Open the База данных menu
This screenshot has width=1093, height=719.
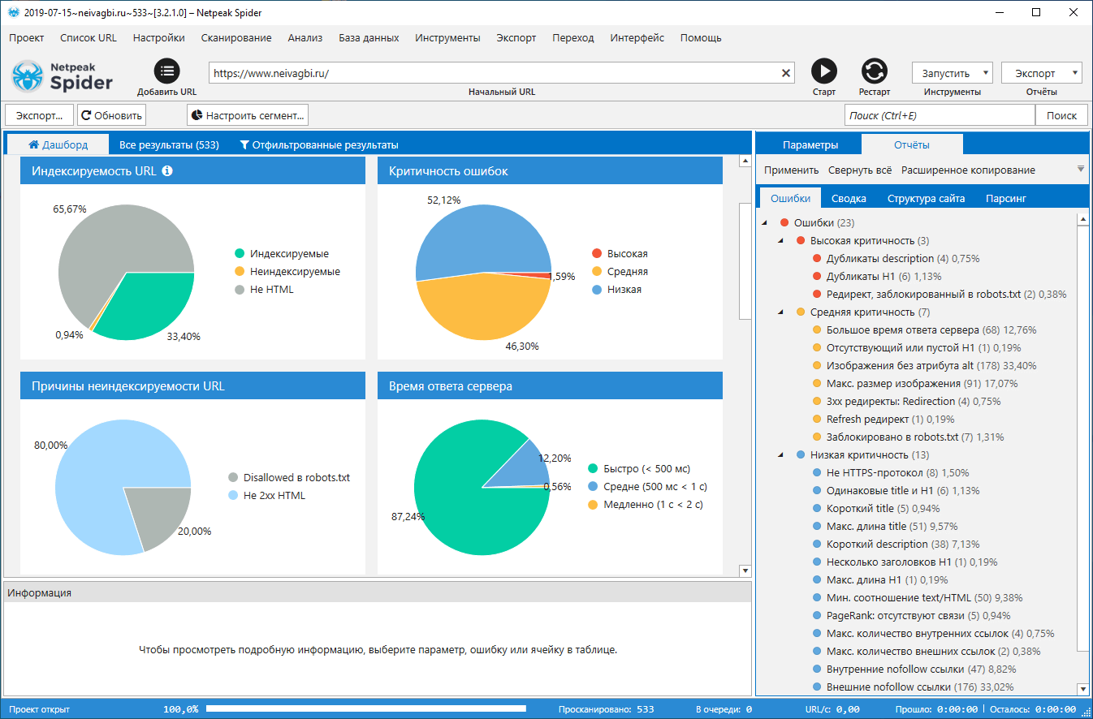click(x=369, y=38)
